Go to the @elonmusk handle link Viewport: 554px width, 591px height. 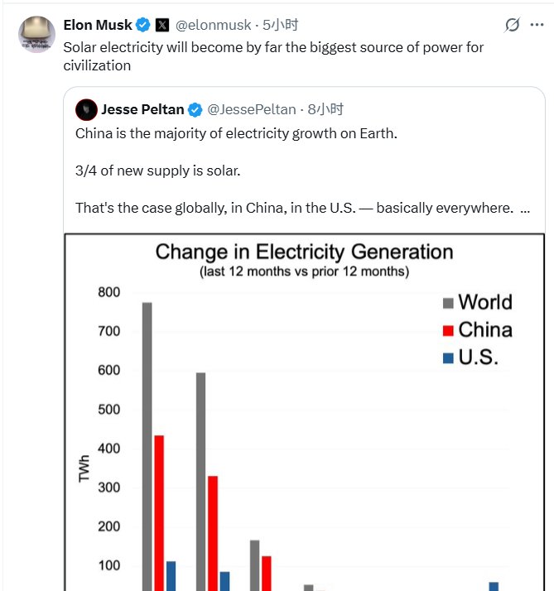[x=214, y=25]
